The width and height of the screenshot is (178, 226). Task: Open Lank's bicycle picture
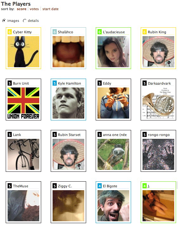point(23,154)
